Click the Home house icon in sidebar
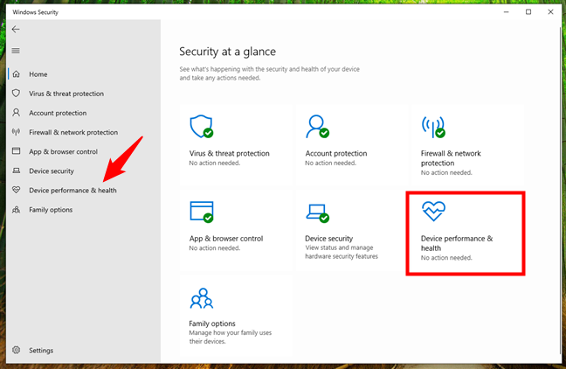The image size is (566, 369). [x=16, y=74]
